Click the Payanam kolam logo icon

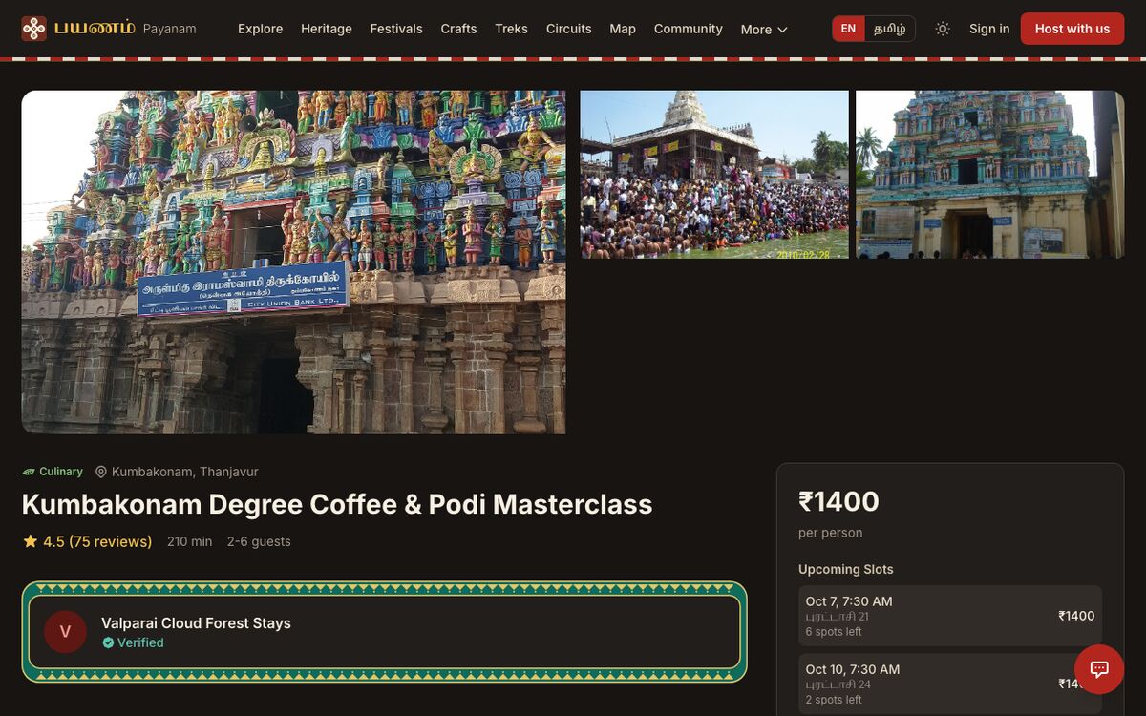[33, 29]
